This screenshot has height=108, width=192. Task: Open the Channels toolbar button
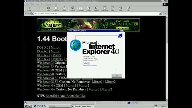click(x=96, y=9)
